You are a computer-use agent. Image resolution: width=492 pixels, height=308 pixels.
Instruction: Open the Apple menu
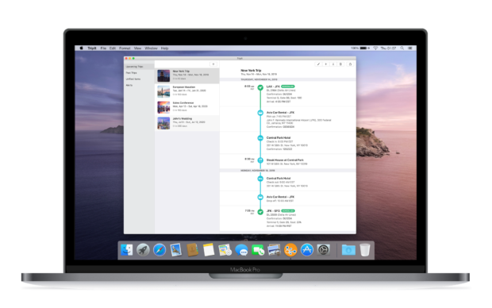click(81, 48)
